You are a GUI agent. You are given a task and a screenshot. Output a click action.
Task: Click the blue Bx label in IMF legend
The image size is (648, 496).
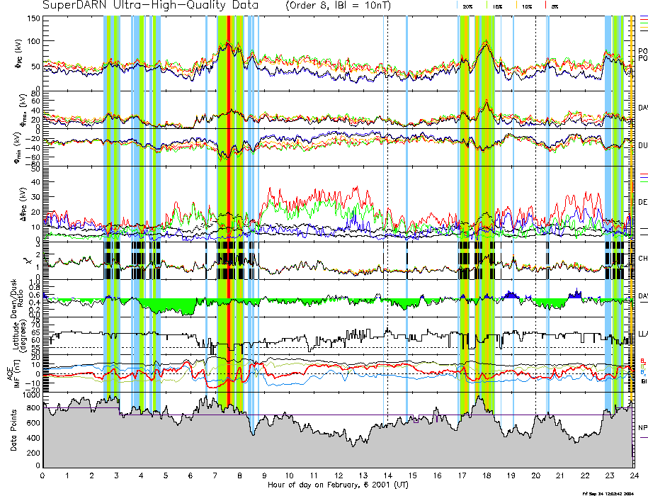tap(642, 372)
